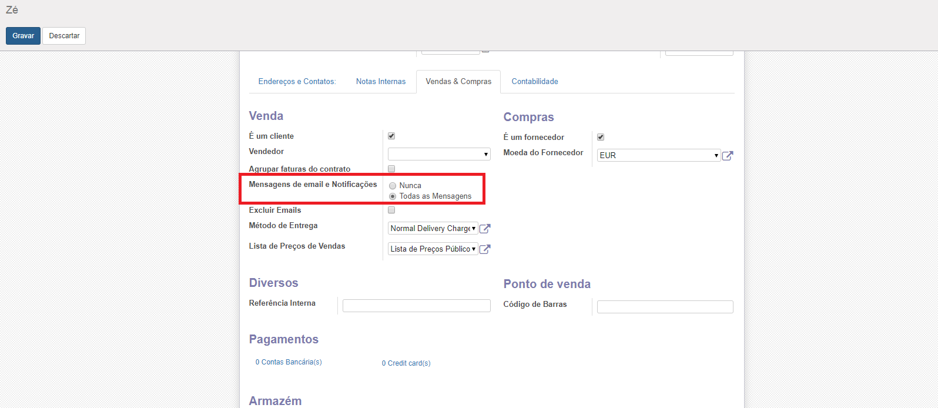Viewport: 938px width, 408px height.
Task: Open the Notas Internas tab
Action: [381, 82]
